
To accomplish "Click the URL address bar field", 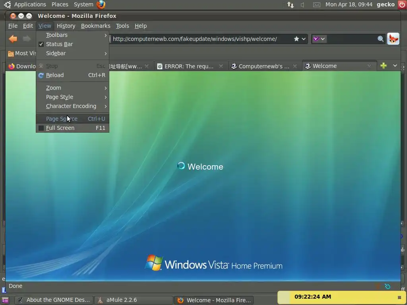I will tap(201, 39).
